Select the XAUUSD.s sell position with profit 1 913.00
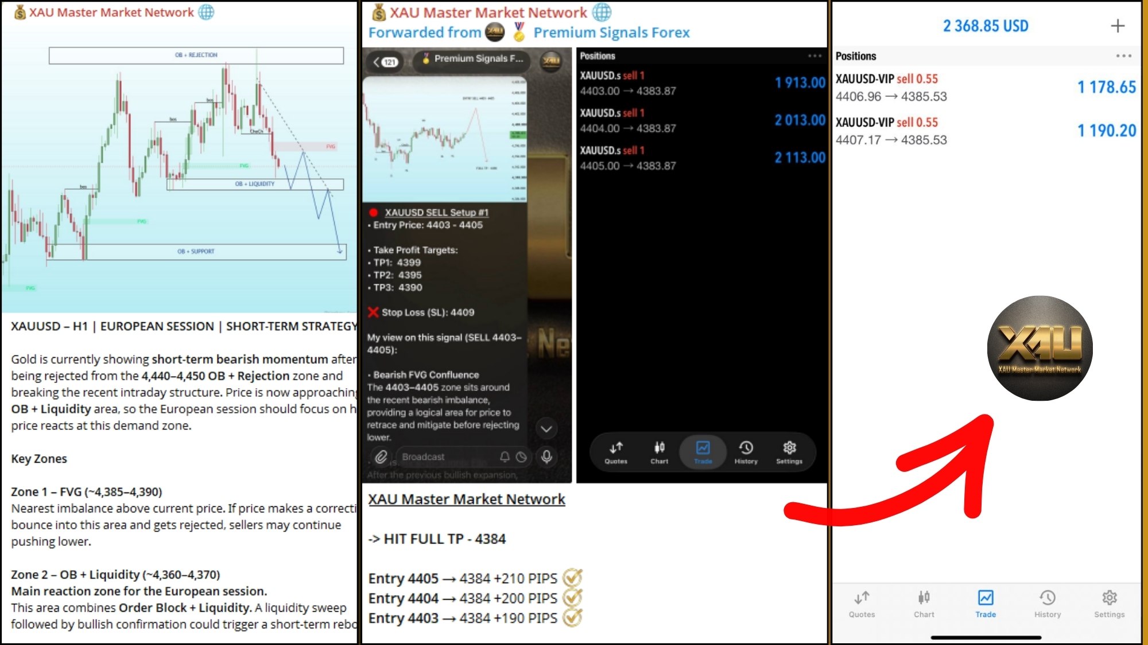1148x645 pixels. [x=702, y=83]
